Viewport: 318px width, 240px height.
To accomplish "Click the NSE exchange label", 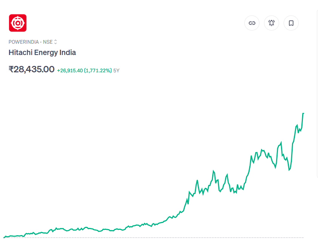I will point(48,42).
